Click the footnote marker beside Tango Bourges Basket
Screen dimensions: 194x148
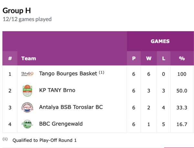point(102,73)
